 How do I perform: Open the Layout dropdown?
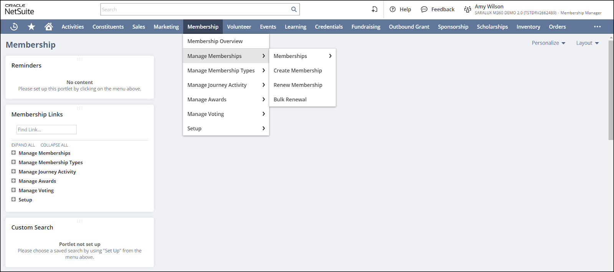click(587, 43)
